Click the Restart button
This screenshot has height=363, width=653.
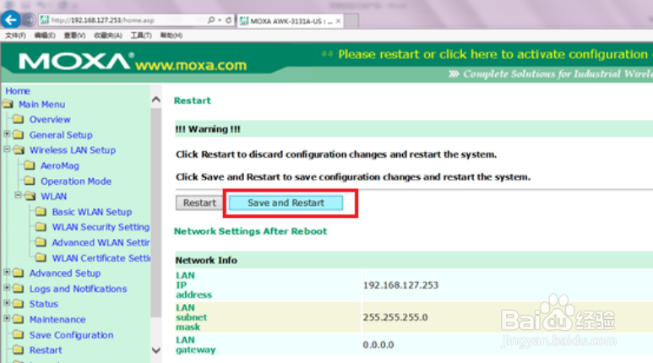199,203
